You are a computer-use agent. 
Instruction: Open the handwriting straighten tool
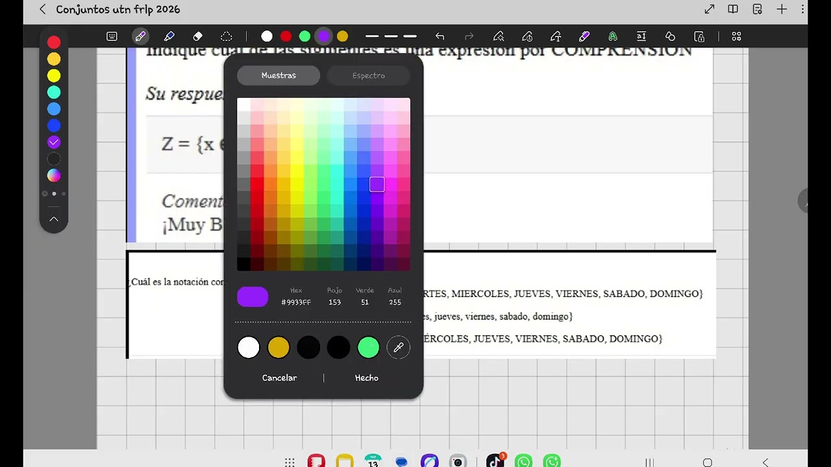tap(527, 36)
